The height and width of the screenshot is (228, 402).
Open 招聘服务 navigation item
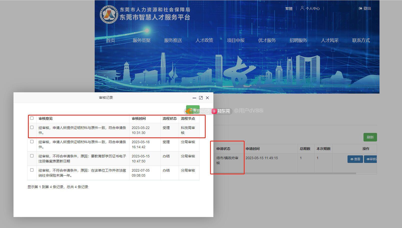click(298, 40)
